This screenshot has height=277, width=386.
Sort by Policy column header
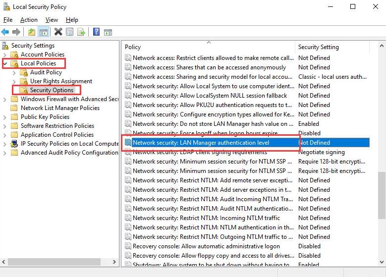(208, 47)
